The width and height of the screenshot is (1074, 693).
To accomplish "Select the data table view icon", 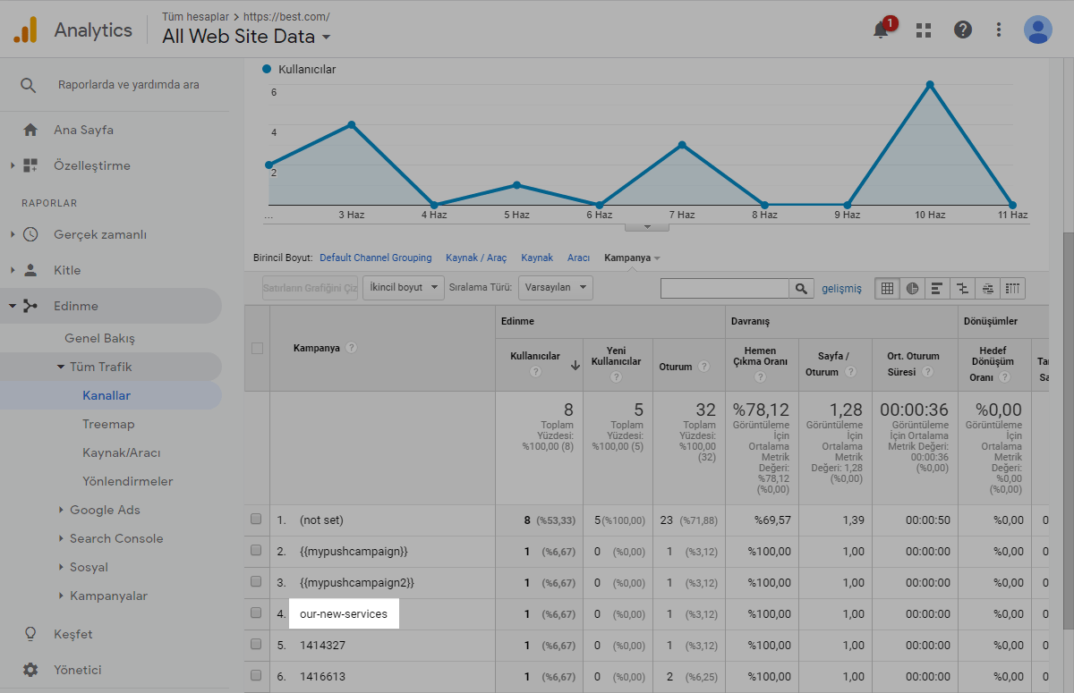I will point(887,288).
